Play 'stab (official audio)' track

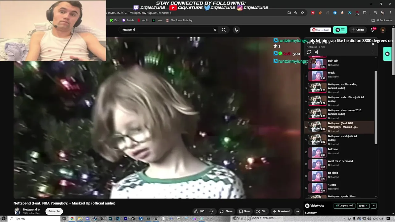[x=339, y=140]
